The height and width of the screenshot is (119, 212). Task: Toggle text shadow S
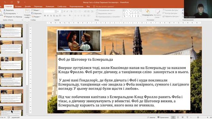[54, 16]
